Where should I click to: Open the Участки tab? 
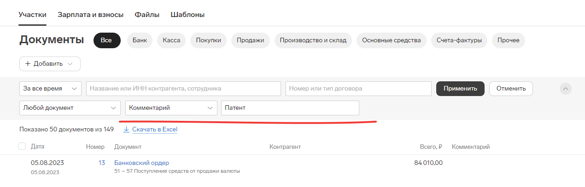[x=32, y=14]
